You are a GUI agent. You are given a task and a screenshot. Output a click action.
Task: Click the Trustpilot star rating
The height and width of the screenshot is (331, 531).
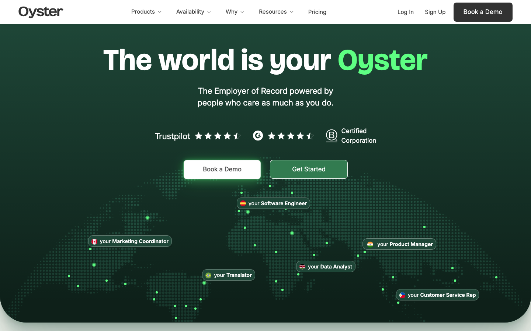[x=218, y=136]
